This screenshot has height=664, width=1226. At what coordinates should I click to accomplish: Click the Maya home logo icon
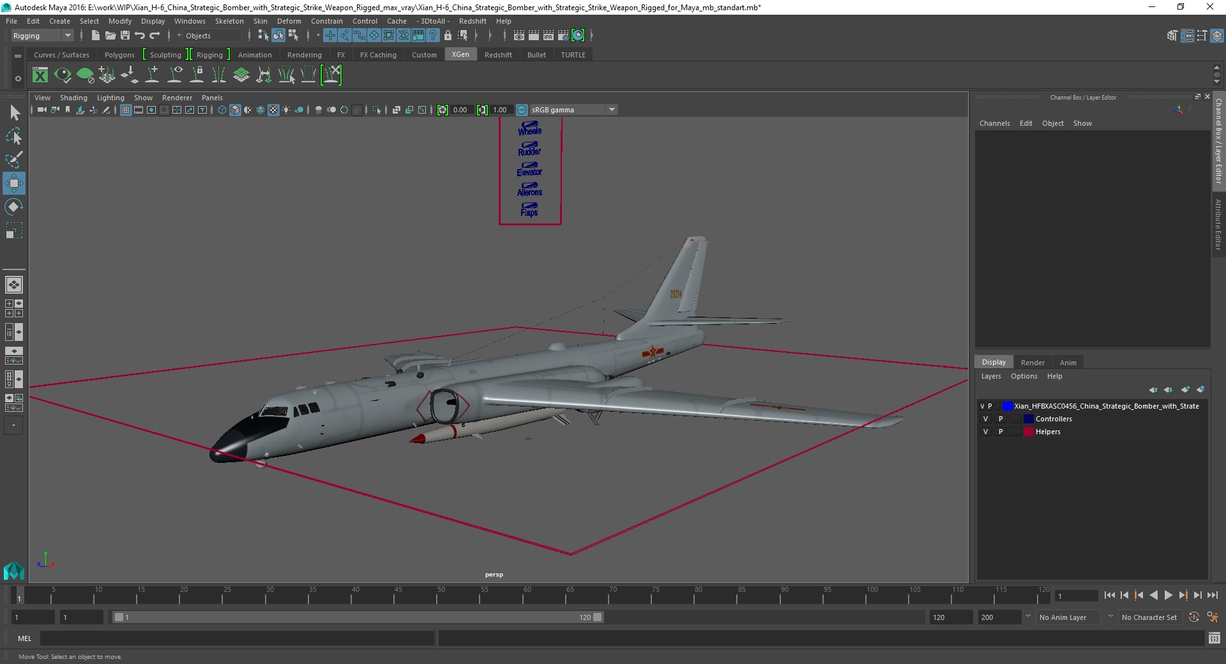click(14, 570)
